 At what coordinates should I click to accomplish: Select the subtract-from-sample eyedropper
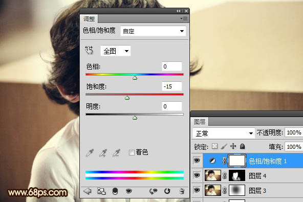tap(116, 152)
